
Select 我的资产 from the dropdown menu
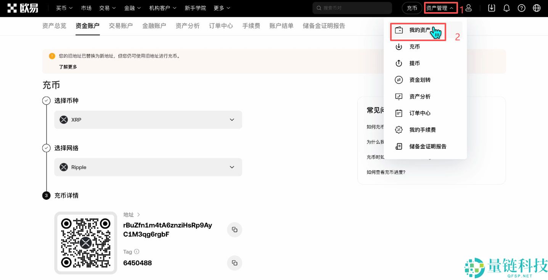click(420, 30)
